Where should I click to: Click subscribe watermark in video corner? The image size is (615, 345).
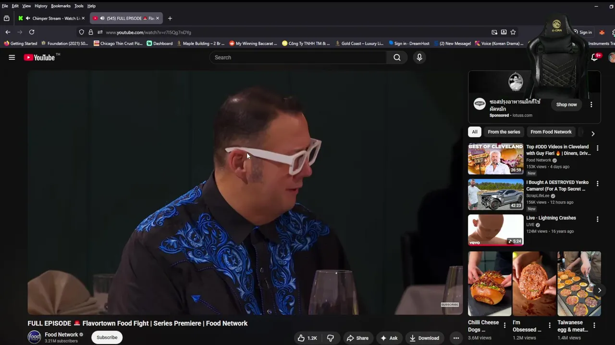click(450, 305)
